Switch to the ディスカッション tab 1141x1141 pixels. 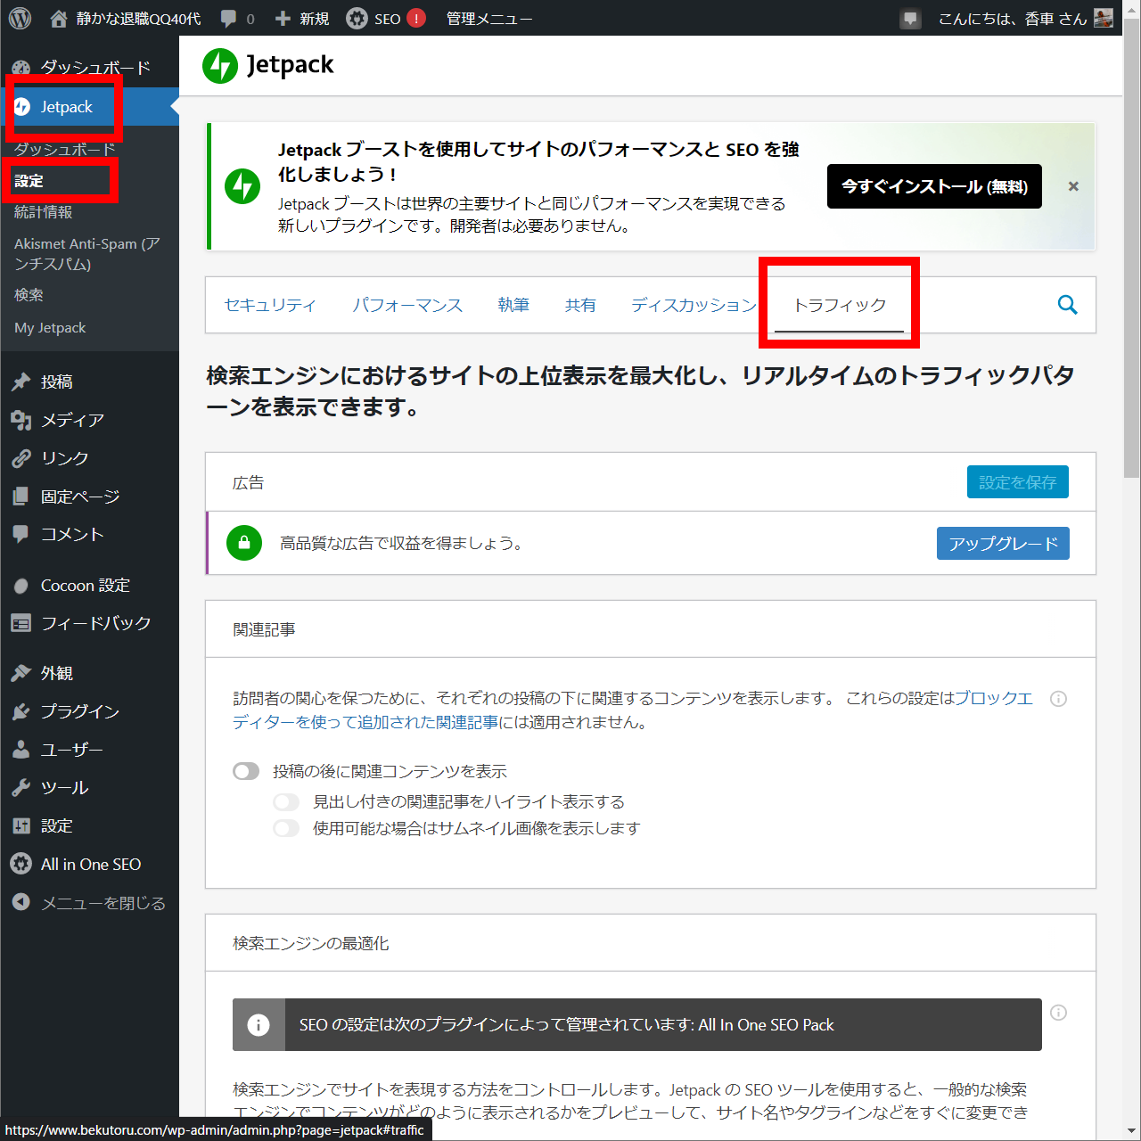point(694,305)
